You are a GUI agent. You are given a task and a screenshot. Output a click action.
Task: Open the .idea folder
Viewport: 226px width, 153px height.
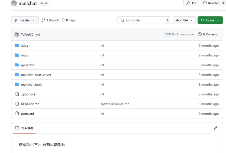(x=25, y=46)
